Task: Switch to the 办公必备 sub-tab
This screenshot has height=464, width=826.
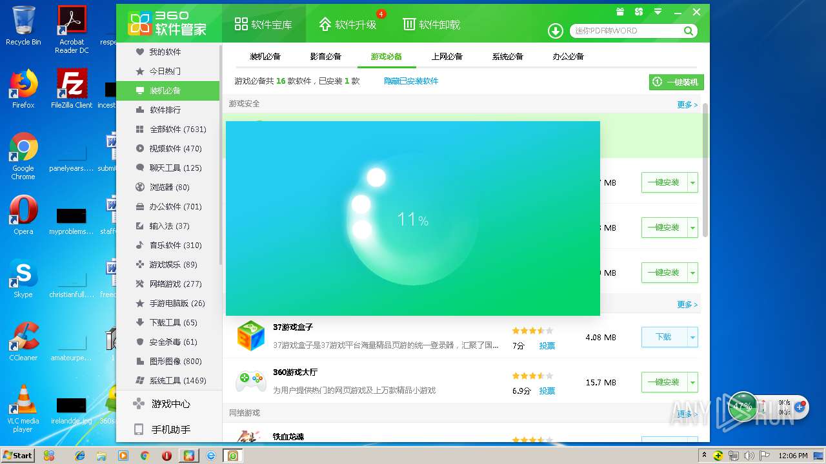Action: coord(569,57)
